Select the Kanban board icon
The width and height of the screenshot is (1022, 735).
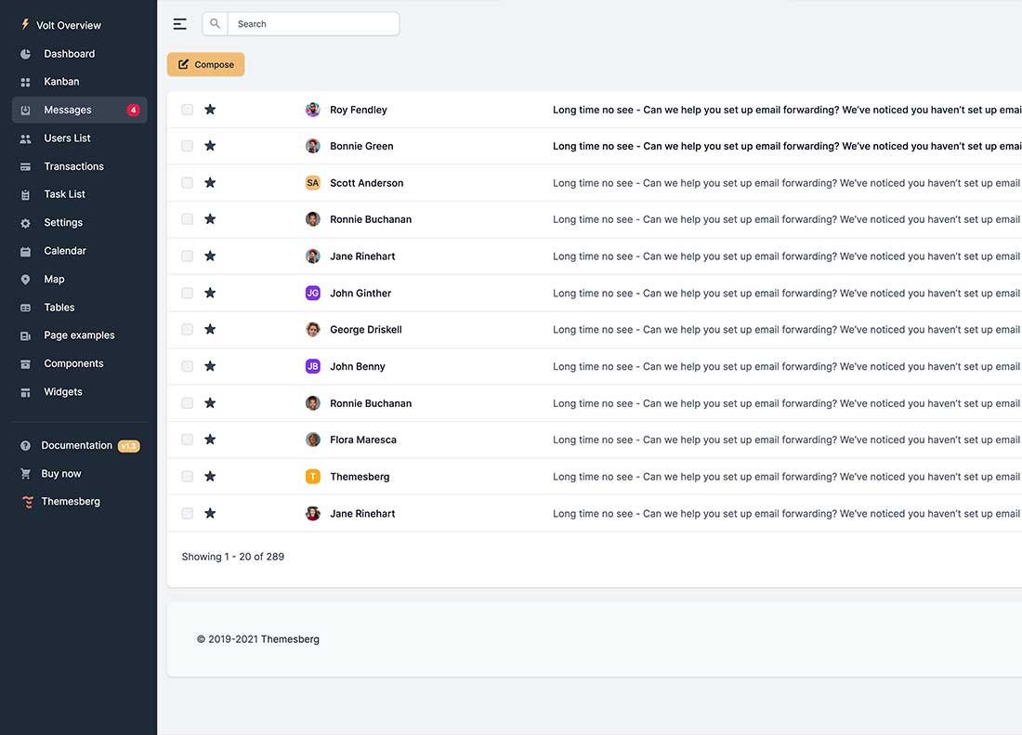tap(25, 82)
